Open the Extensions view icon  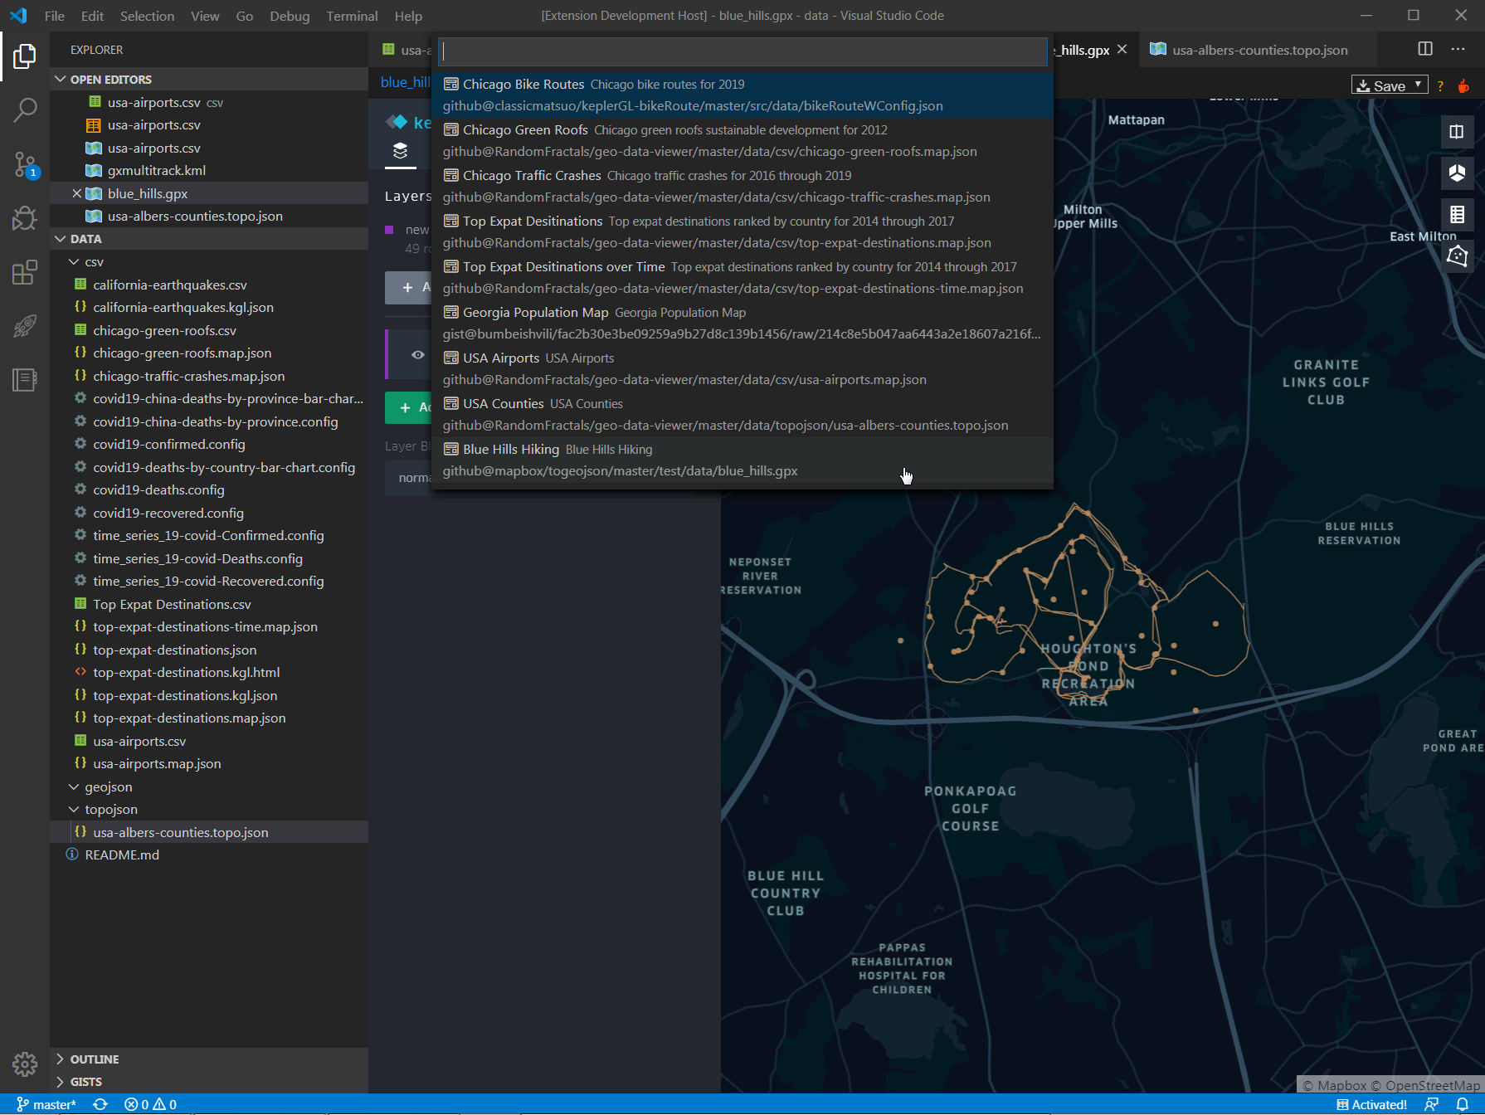(25, 272)
